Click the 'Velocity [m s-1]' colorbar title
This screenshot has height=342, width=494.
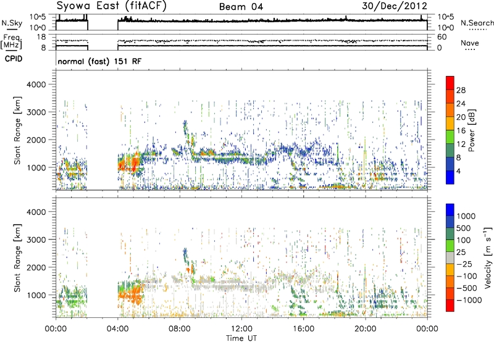[488, 257]
